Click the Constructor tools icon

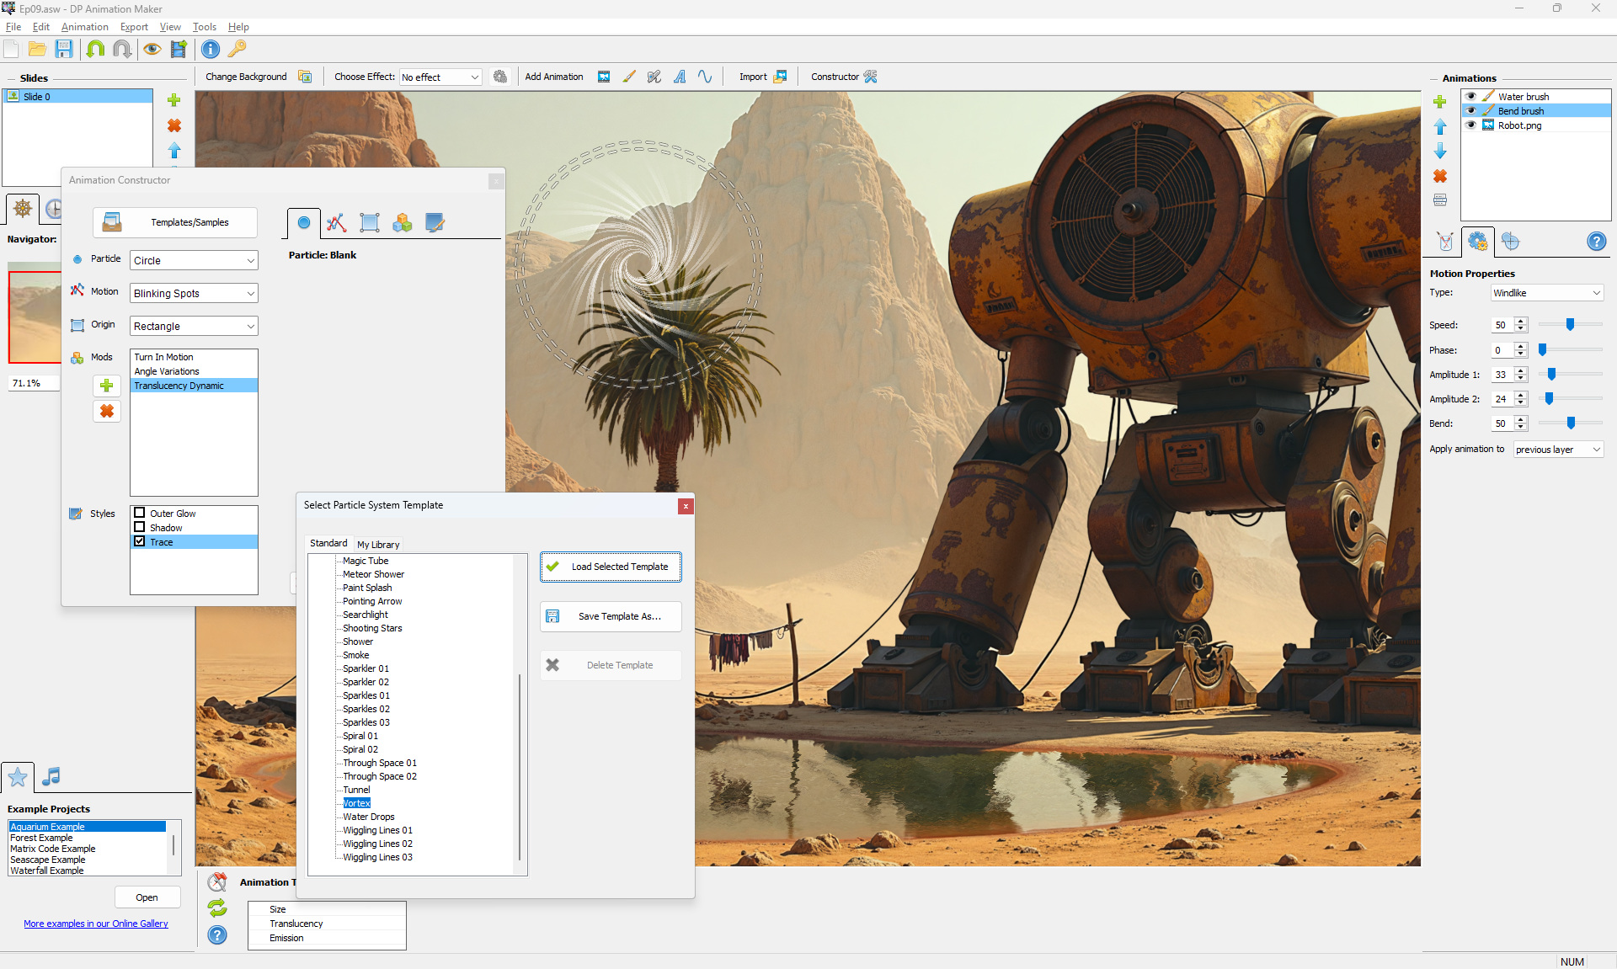click(870, 77)
